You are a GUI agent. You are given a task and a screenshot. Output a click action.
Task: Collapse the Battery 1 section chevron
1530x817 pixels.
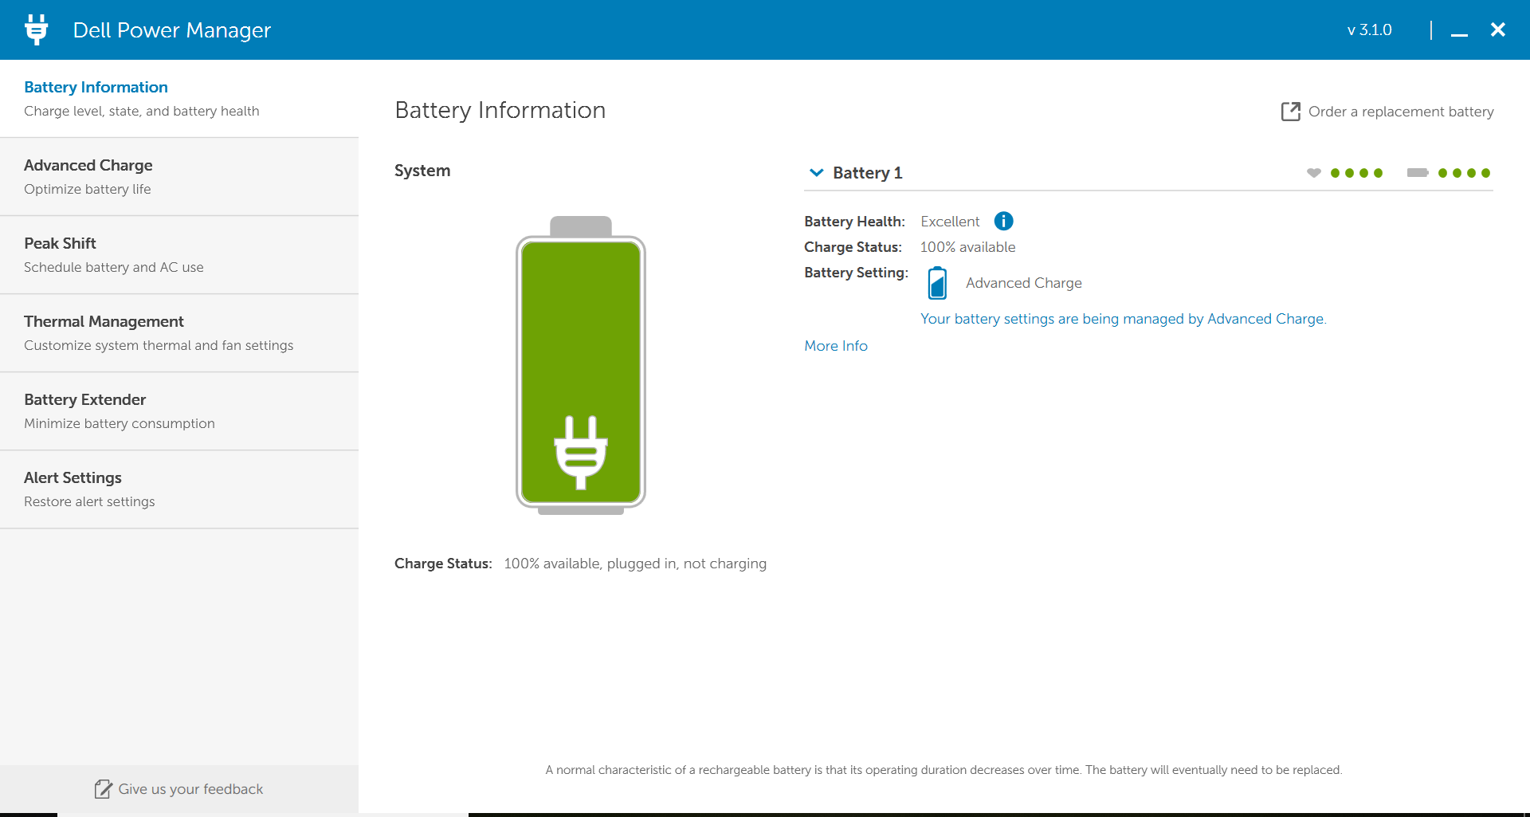(816, 172)
